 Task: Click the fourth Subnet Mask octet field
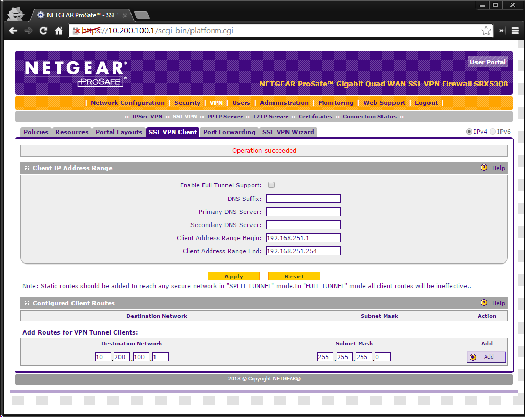(x=383, y=356)
